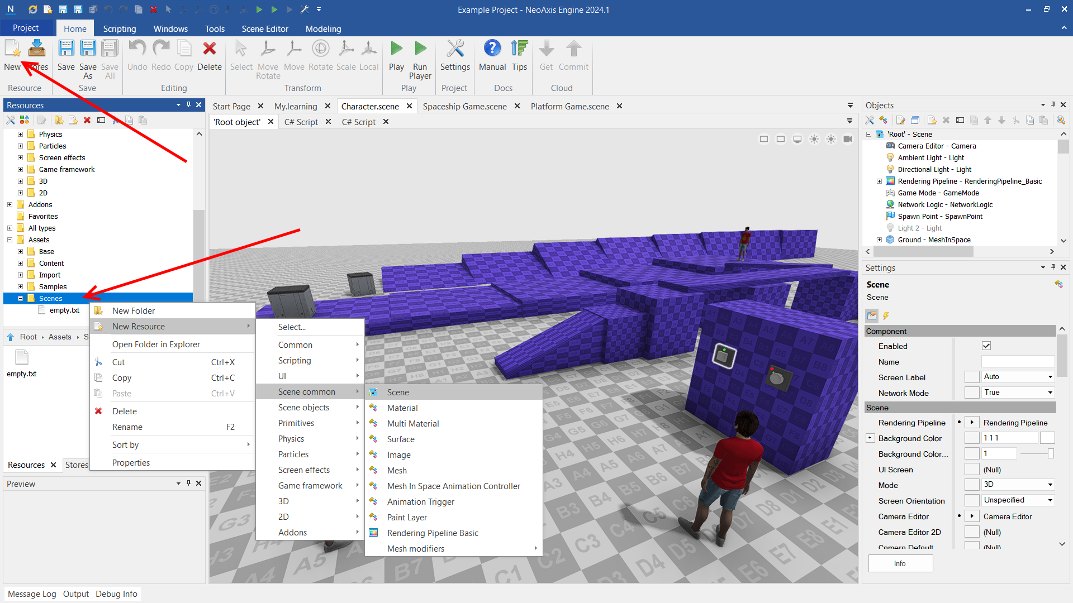
Task: Click the checkbox beside Screen Label
Action: 972,377
